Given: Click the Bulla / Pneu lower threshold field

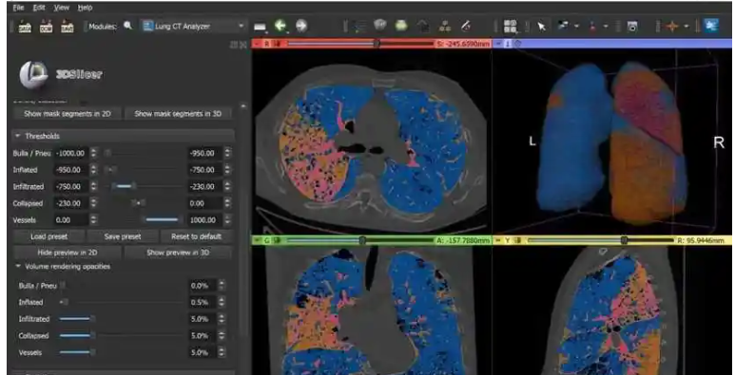Looking at the screenshot, I should click(x=71, y=153).
